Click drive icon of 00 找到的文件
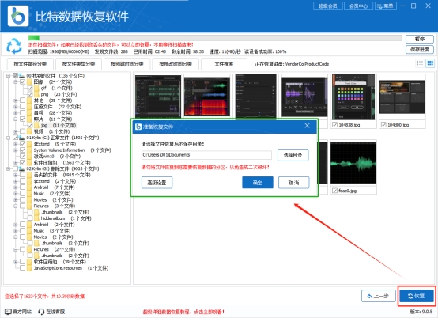Image resolution: width=438 pixels, height=318 pixels. [22, 76]
